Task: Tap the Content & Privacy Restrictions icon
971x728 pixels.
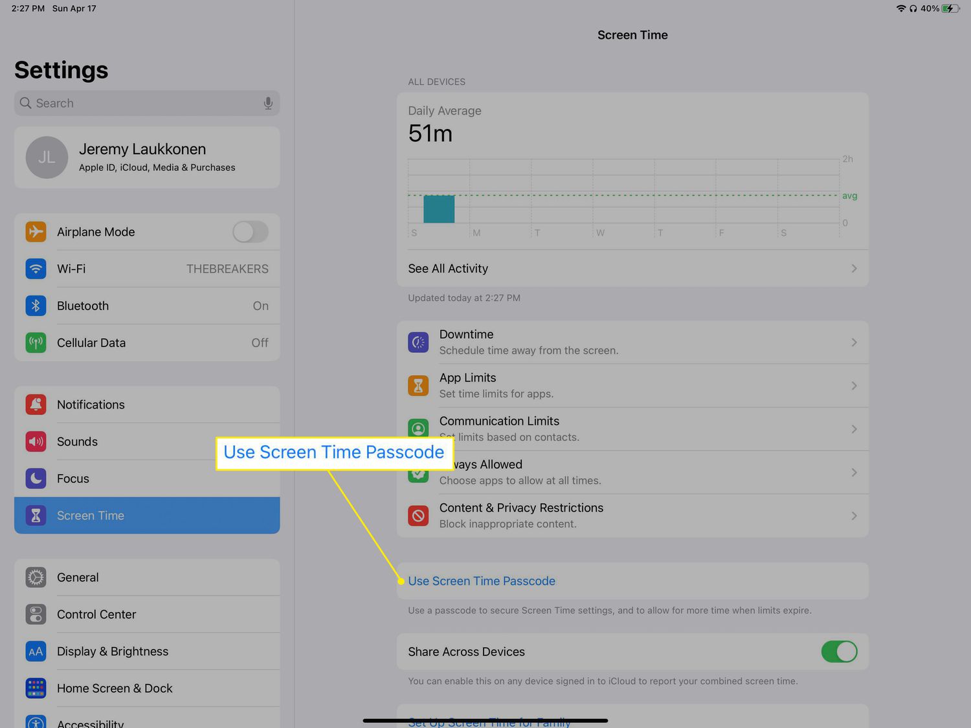Action: [418, 516]
